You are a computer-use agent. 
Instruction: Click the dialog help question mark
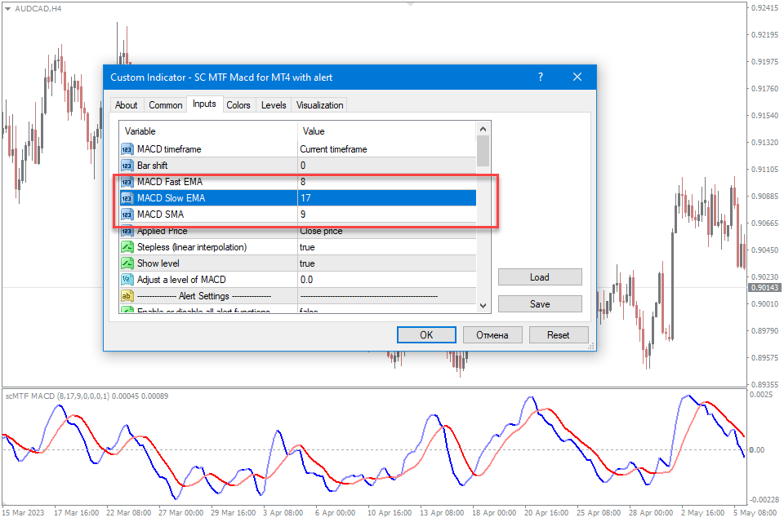pos(541,77)
